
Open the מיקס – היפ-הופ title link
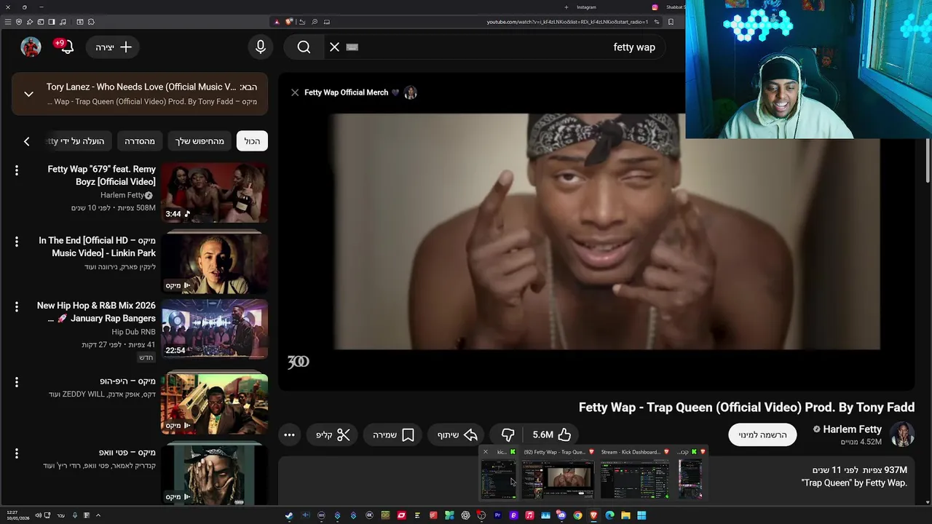click(127, 381)
